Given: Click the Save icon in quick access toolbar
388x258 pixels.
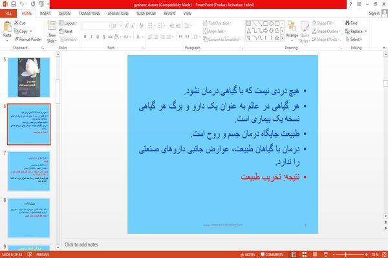Looking at the screenshot, I should [x=14, y=4].
